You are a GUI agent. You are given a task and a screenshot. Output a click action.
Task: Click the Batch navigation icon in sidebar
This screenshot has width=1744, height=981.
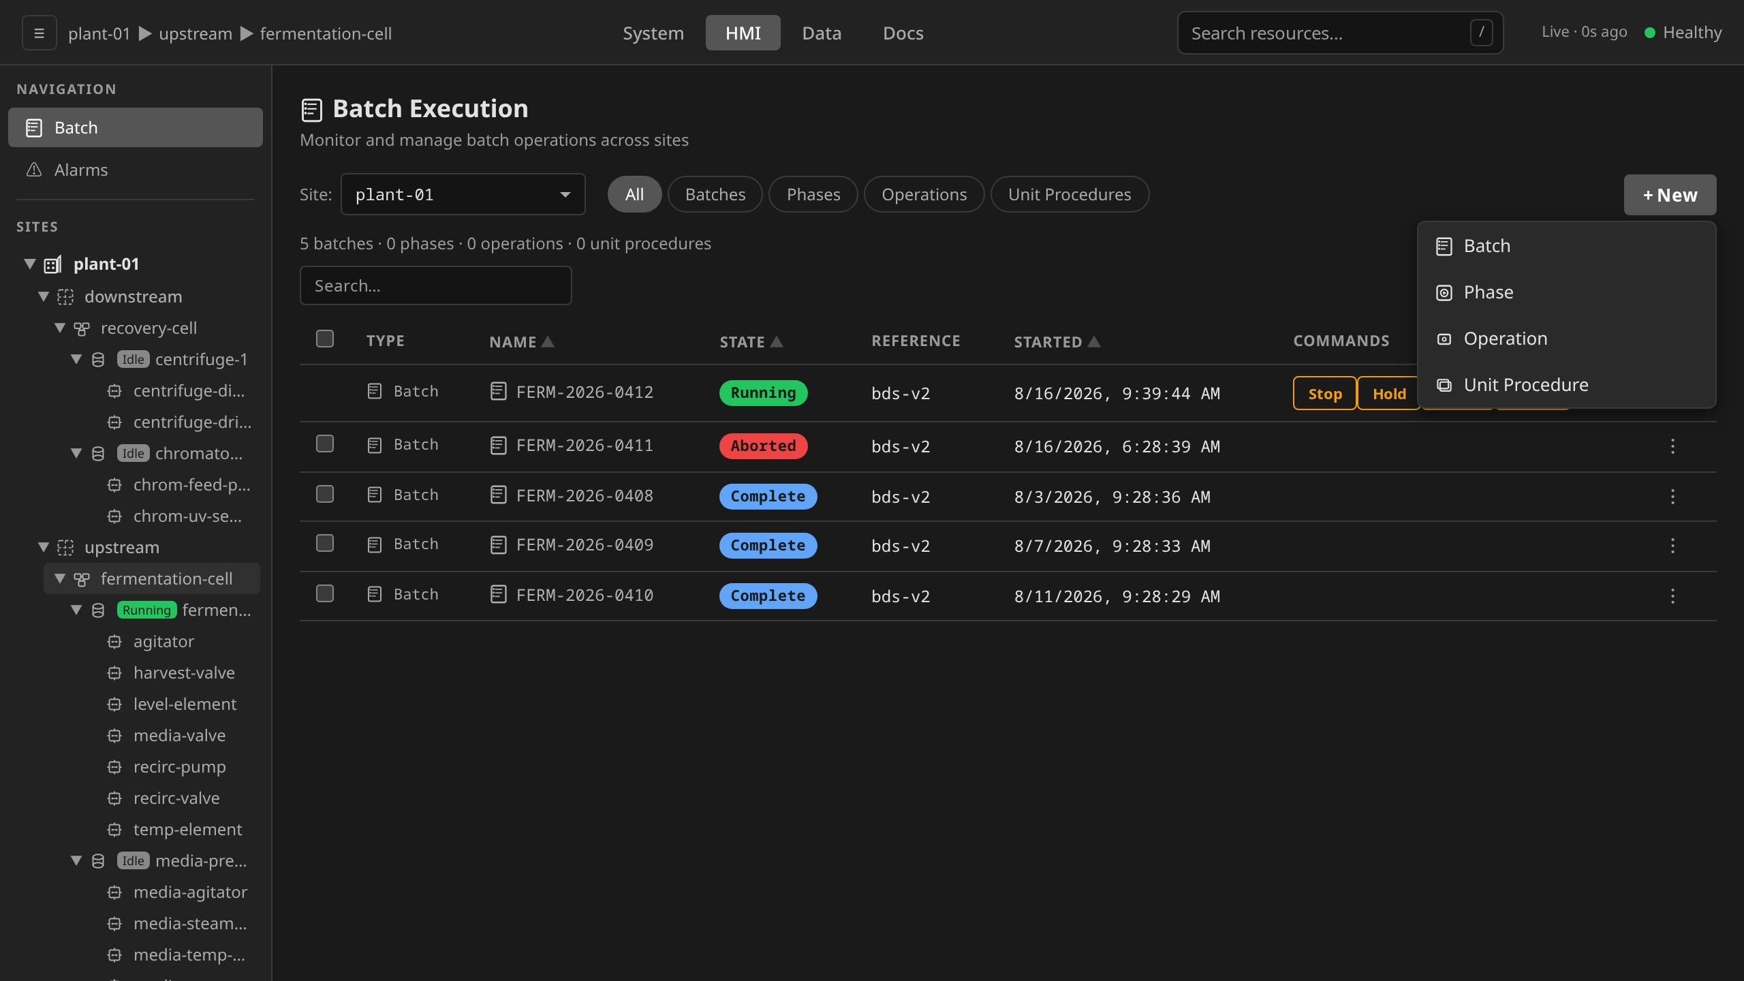(34, 127)
